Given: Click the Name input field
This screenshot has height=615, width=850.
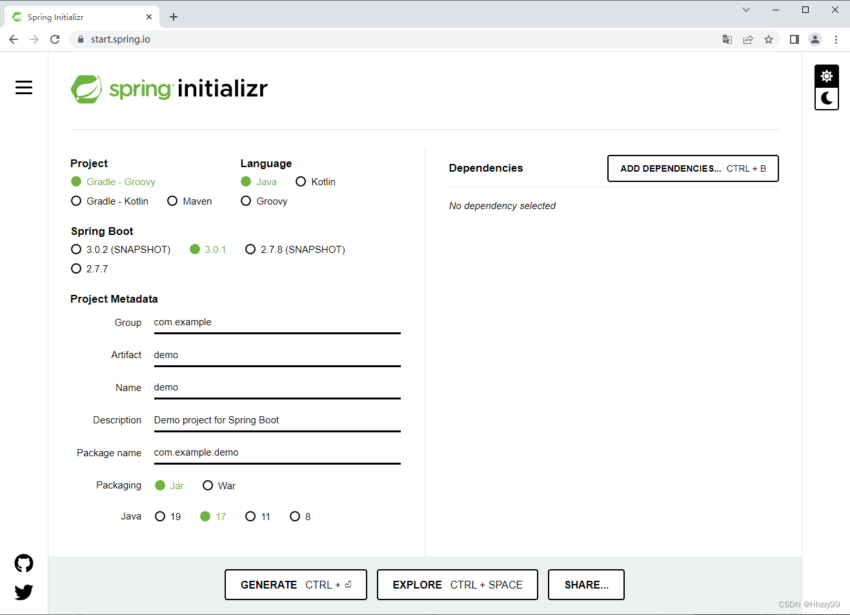Looking at the screenshot, I should (x=278, y=388).
